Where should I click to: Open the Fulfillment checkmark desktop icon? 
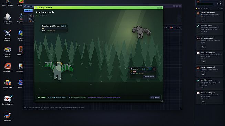pos(21,2)
